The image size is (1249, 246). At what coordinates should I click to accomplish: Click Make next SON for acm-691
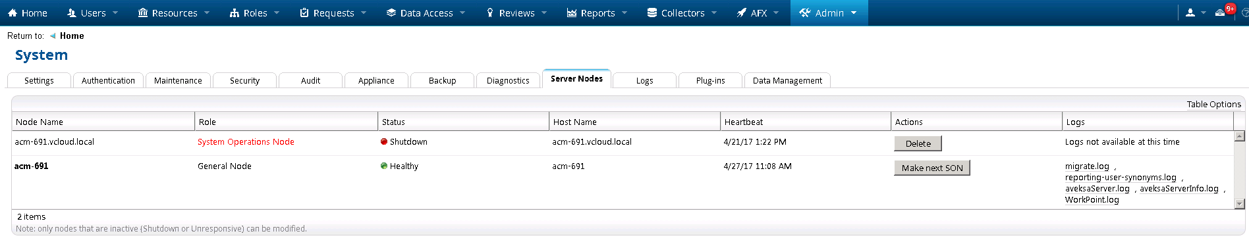click(932, 168)
